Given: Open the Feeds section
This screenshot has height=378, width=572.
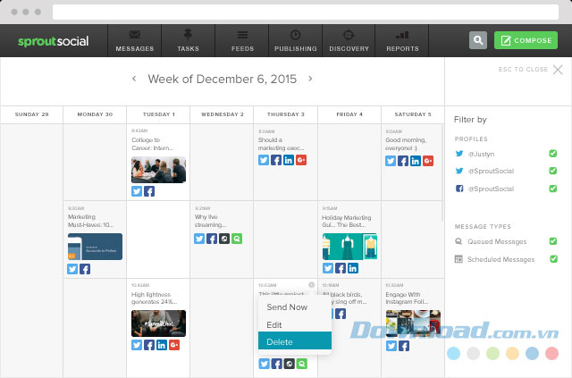Looking at the screenshot, I should pyautogui.click(x=242, y=40).
